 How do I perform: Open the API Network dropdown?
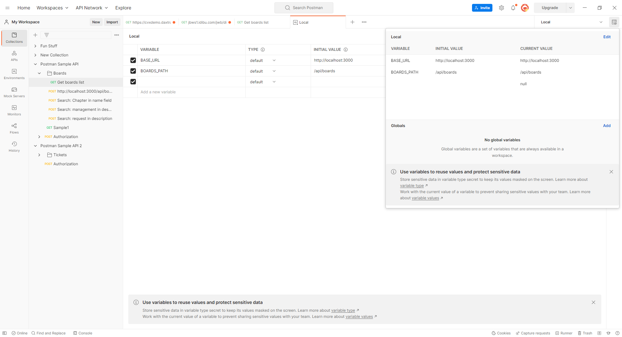(92, 8)
